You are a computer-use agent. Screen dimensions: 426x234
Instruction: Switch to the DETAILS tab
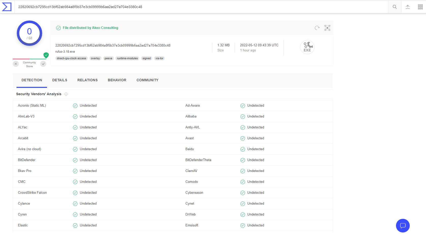pos(60,80)
